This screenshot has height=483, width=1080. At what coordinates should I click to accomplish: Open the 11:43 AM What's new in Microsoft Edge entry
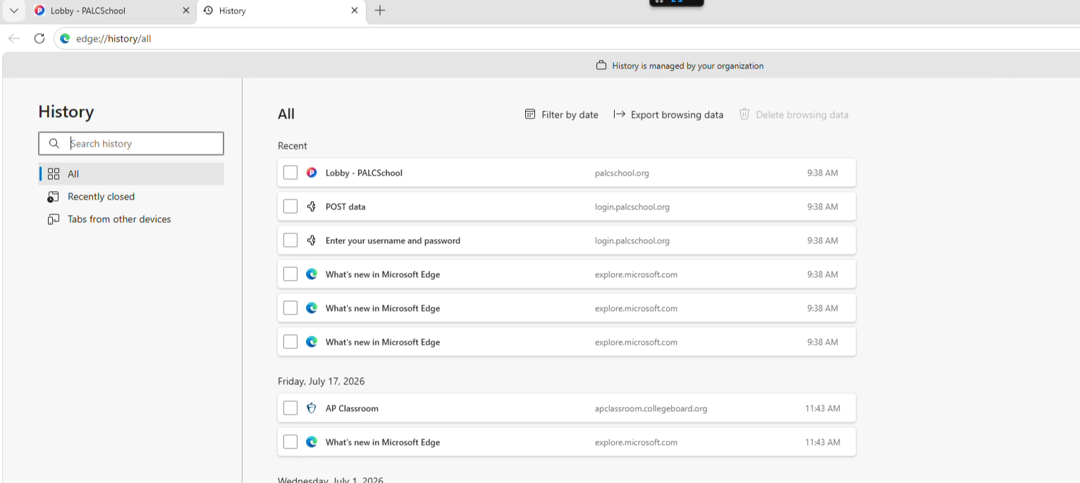tap(567, 442)
